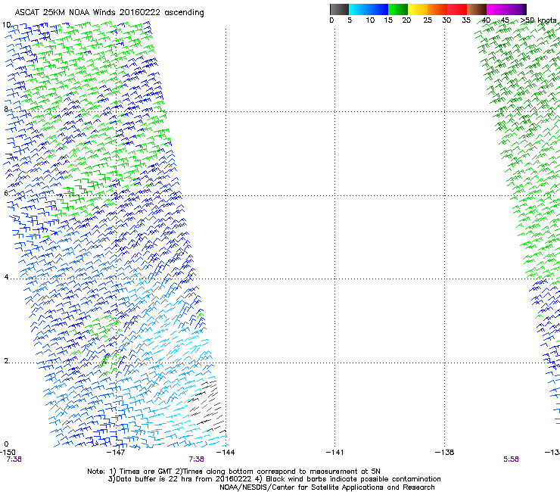Click the 'Times are GMT' note line
This screenshot has width=560, height=492.
click(234, 472)
